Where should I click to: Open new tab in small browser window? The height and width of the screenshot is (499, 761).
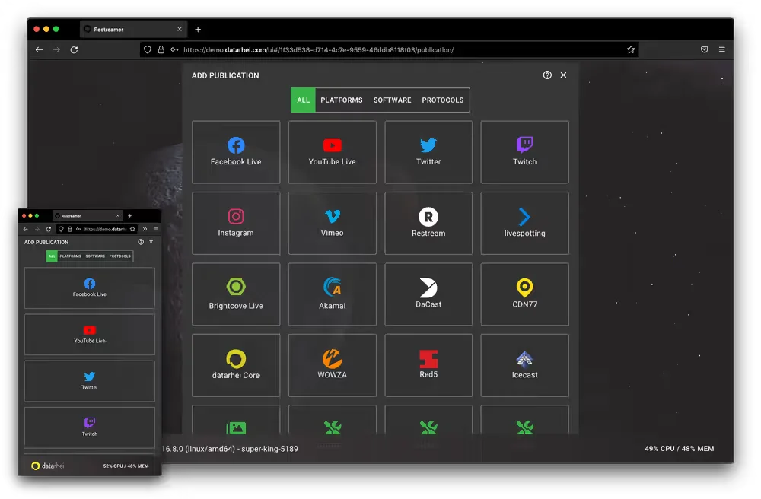129,216
